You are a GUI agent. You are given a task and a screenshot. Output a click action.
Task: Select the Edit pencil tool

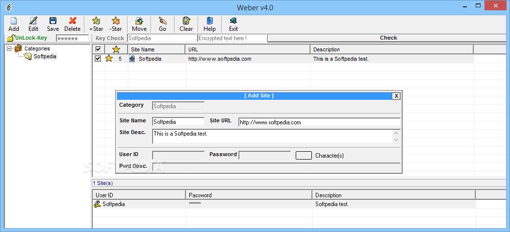(x=33, y=21)
